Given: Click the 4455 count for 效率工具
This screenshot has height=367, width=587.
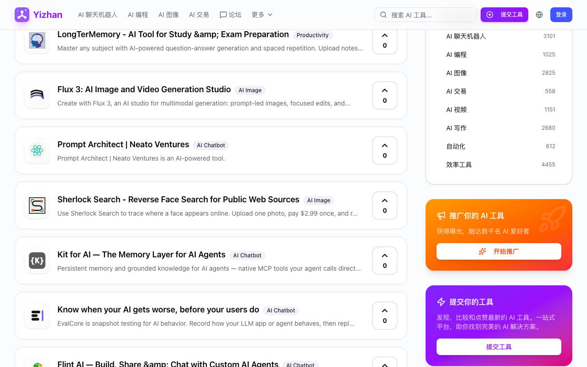Looking at the screenshot, I should coord(548,165).
